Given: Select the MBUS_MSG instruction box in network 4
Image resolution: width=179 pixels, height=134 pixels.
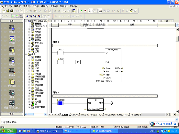Looking at the screenshot, I should (x=113, y=65).
